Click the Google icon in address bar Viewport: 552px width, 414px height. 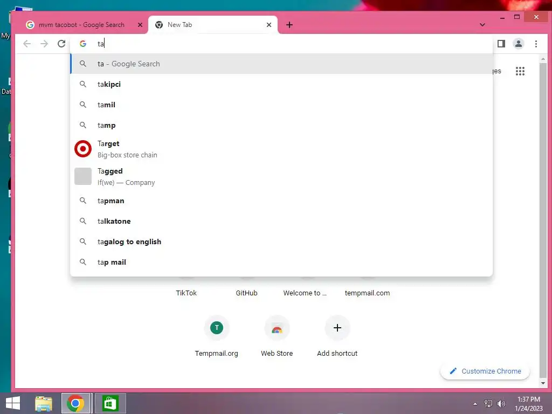point(83,44)
